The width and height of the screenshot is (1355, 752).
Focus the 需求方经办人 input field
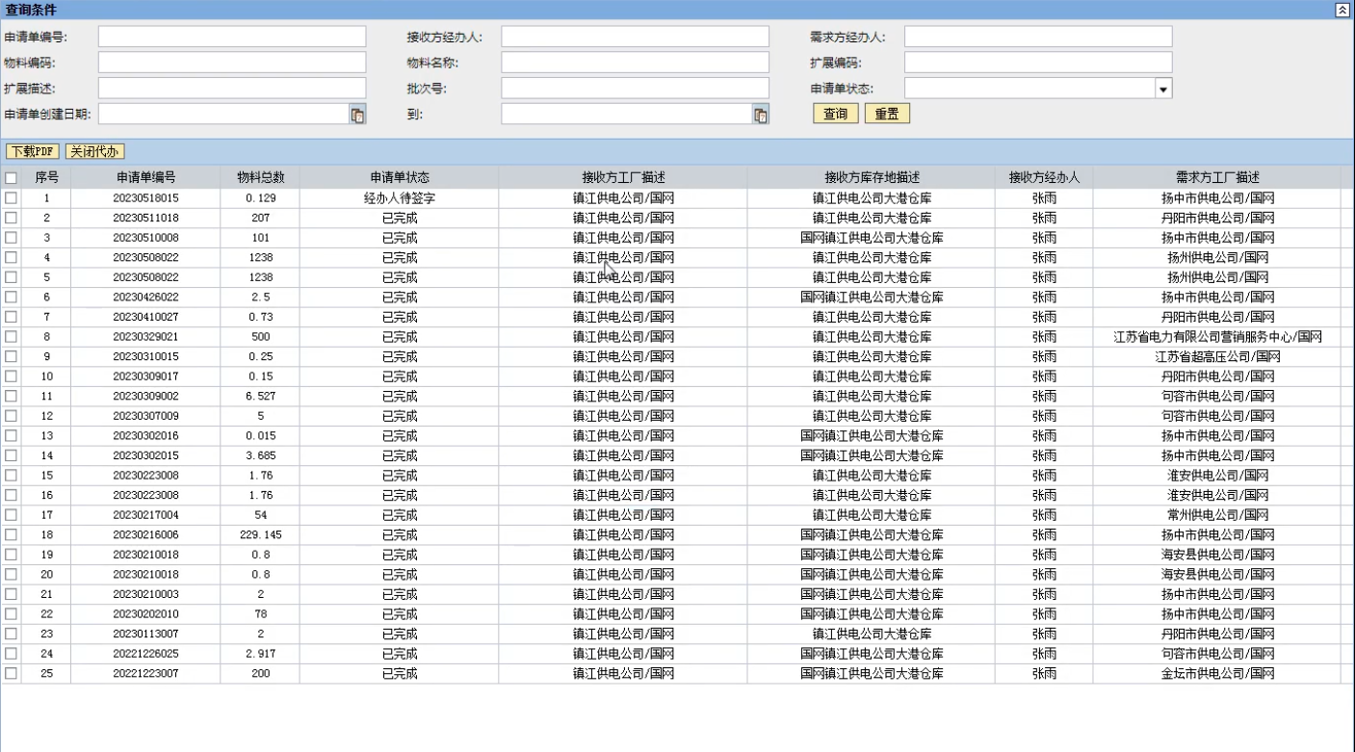(x=1037, y=37)
